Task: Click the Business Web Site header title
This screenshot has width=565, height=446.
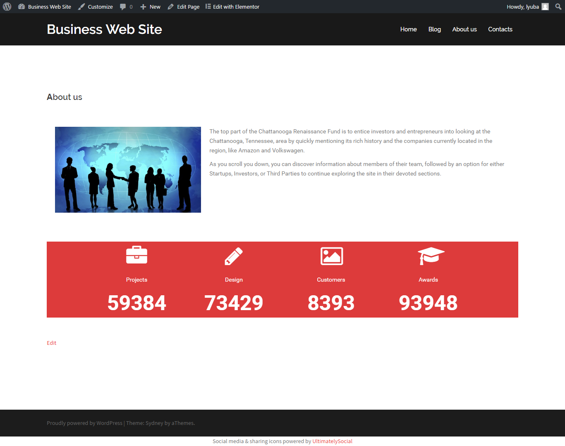Action: [x=104, y=29]
